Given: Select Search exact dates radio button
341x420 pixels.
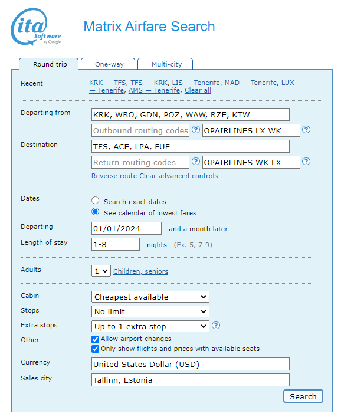Looking at the screenshot, I should 95,201.
